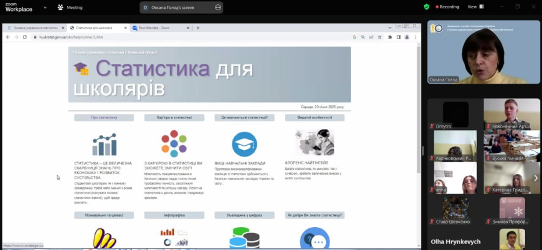
Task: Select Буська гімназія video tile
Action: click(x=511, y=146)
